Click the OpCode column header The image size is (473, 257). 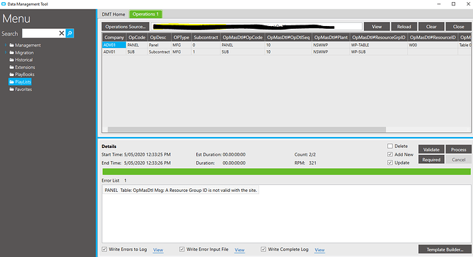click(x=137, y=38)
